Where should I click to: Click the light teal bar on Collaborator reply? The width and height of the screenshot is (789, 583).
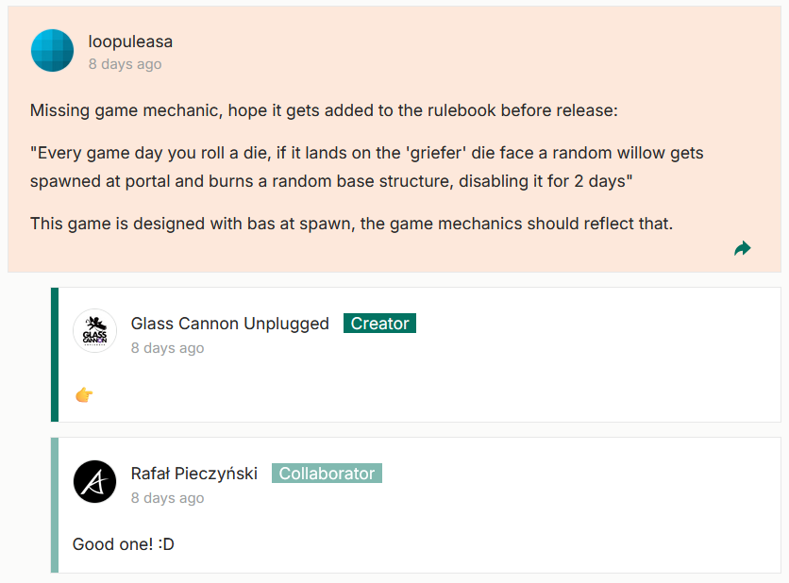pyautogui.click(x=55, y=505)
